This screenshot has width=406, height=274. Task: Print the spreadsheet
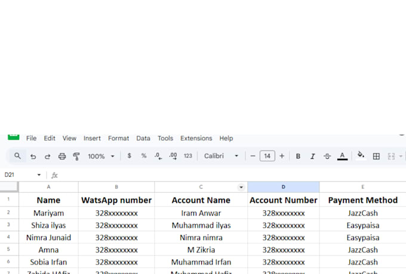pos(62,156)
